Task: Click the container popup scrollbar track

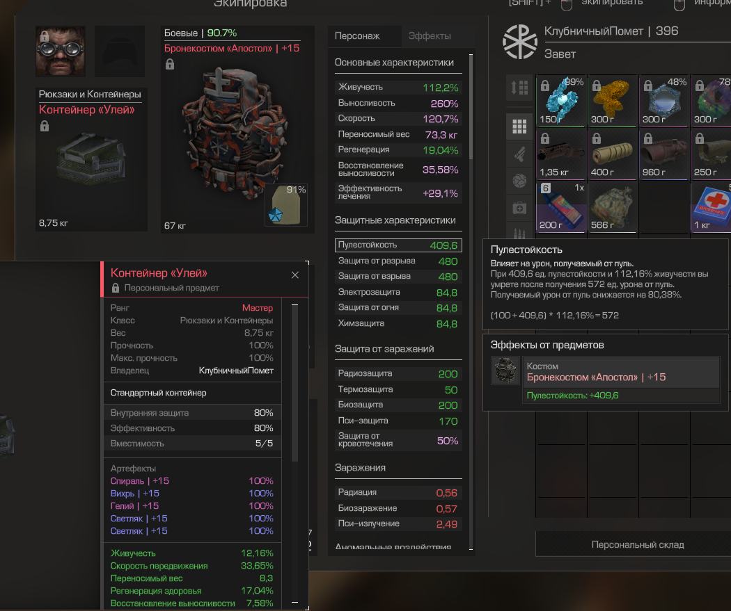Action: (x=294, y=454)
